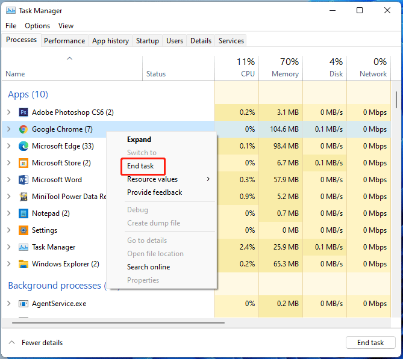The width and height of the screenshot is (403, 359).
Task: Collapse view with Fewer details chevron
Action: pos(11,342)
